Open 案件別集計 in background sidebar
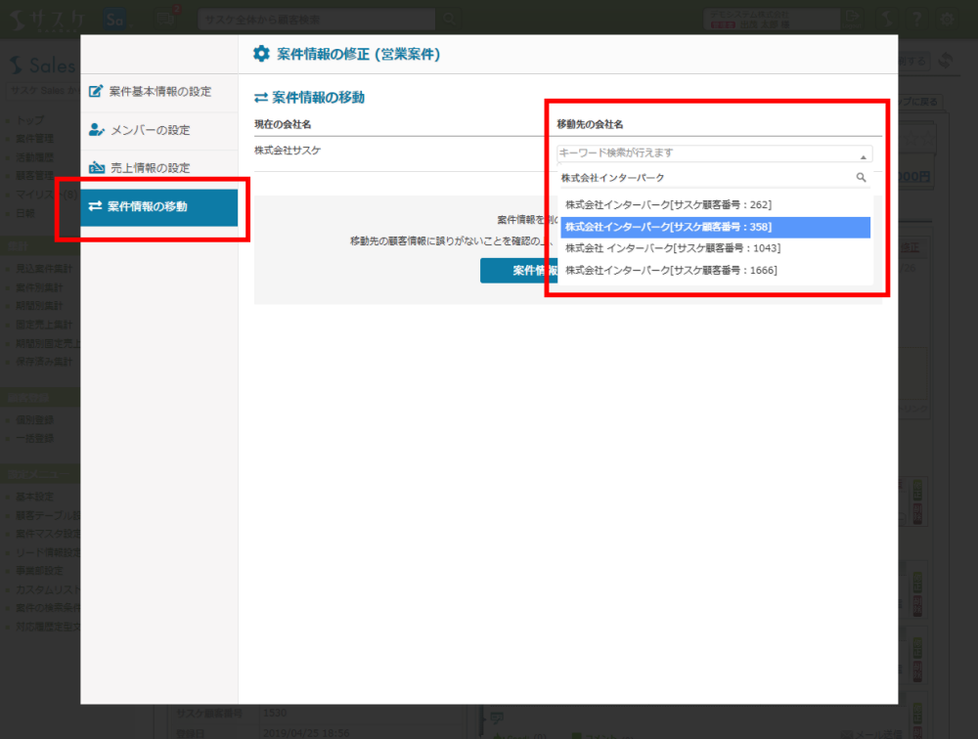 39,287
